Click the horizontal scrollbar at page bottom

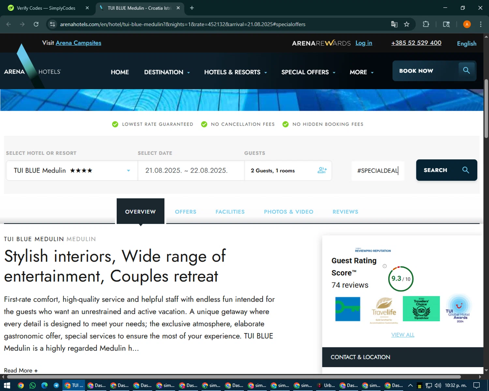click(x=233, y=377)
